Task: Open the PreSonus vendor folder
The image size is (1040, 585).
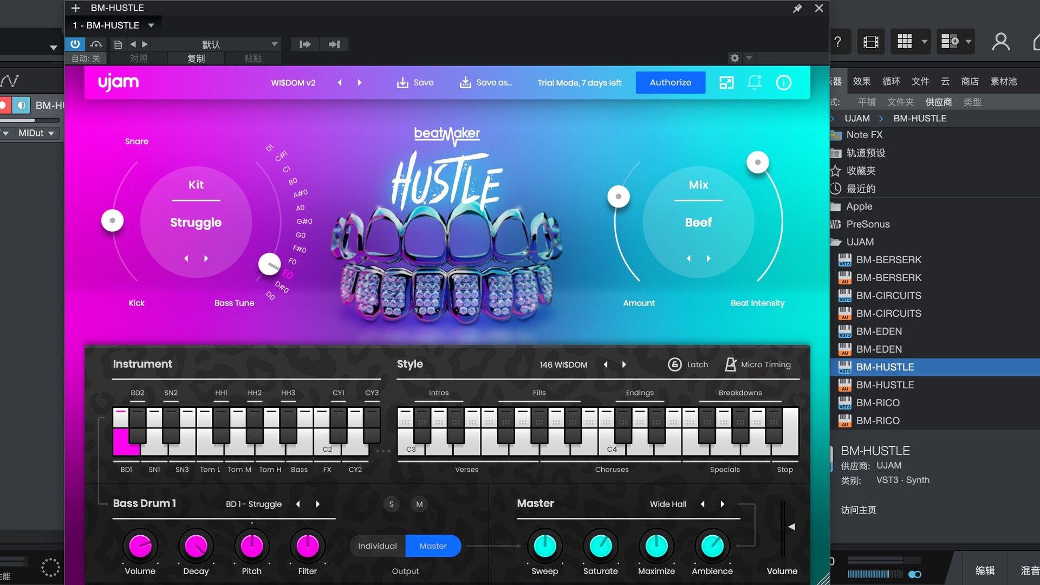Action: click(868, 224)
